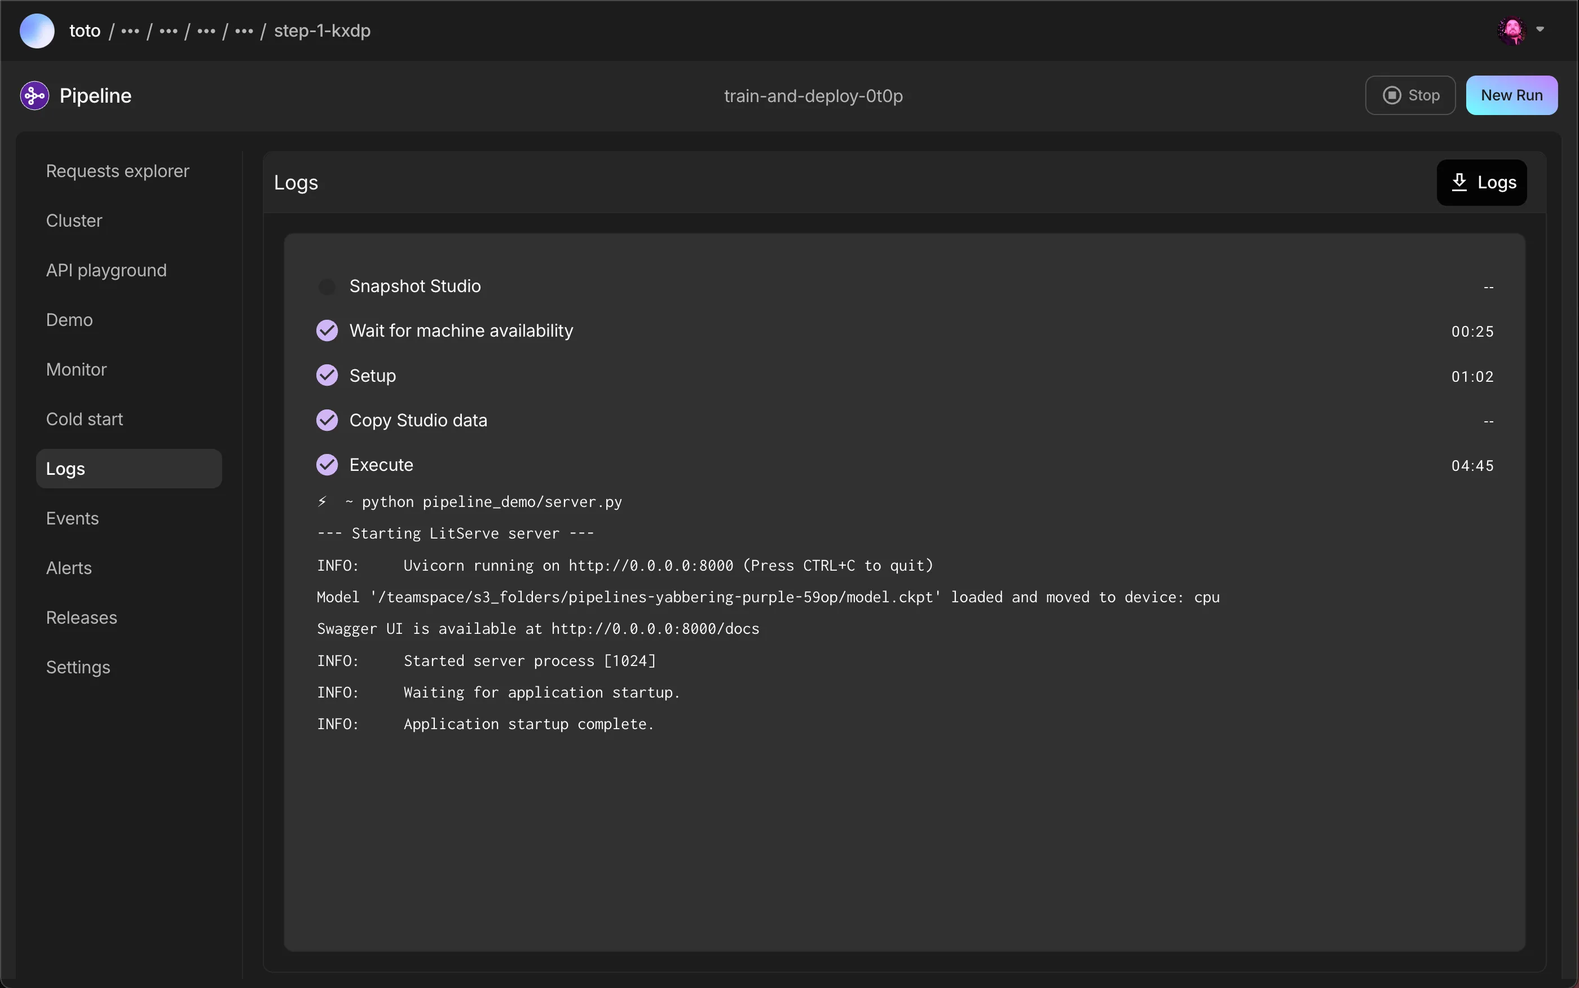Expand the second collapsed breadcrumb ellipsis
The height and width of the screenshot is (988, 1579).
(x=168, y=32)
